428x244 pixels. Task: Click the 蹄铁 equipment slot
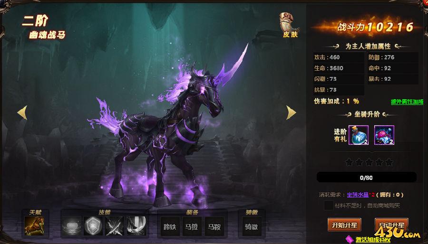(x=170, y=226)
